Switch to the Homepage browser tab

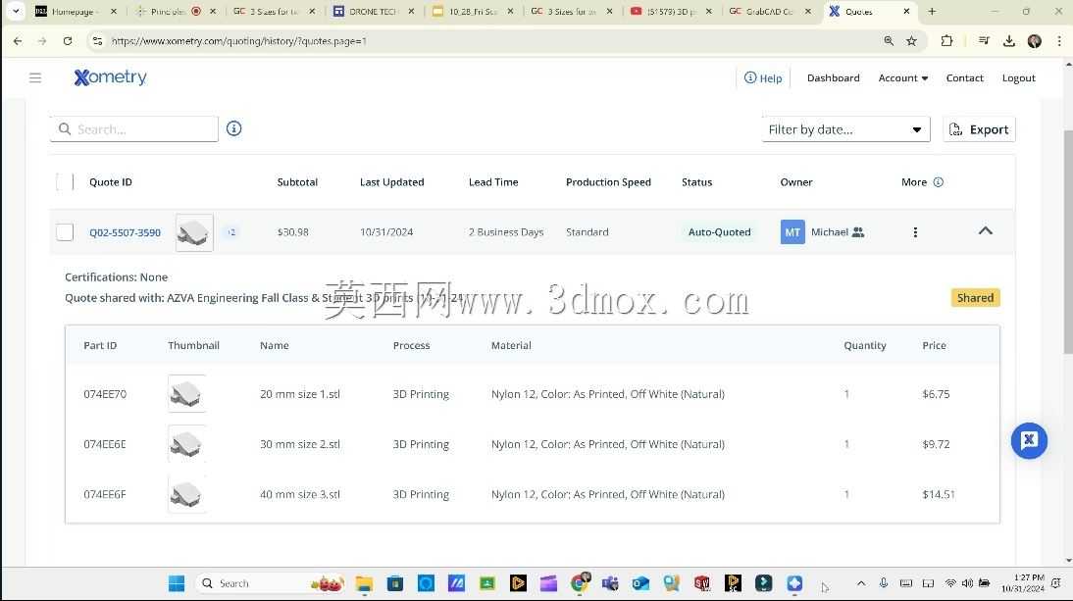[x=76, y=12]
